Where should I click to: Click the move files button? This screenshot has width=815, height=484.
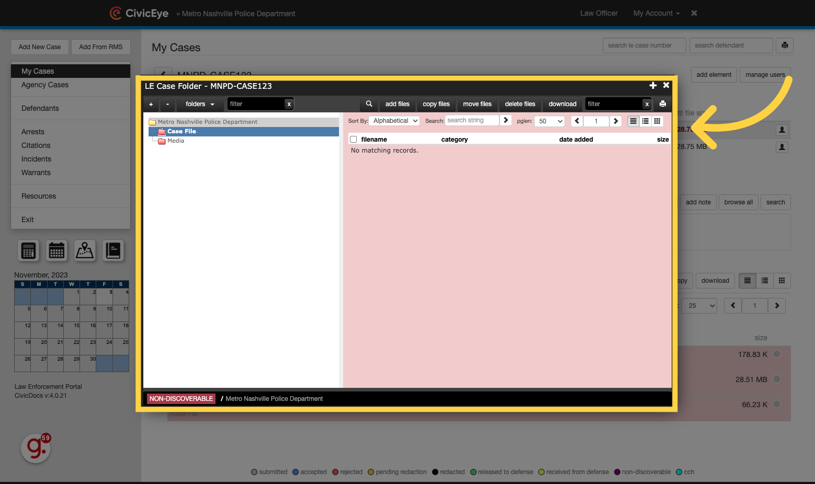478,104
